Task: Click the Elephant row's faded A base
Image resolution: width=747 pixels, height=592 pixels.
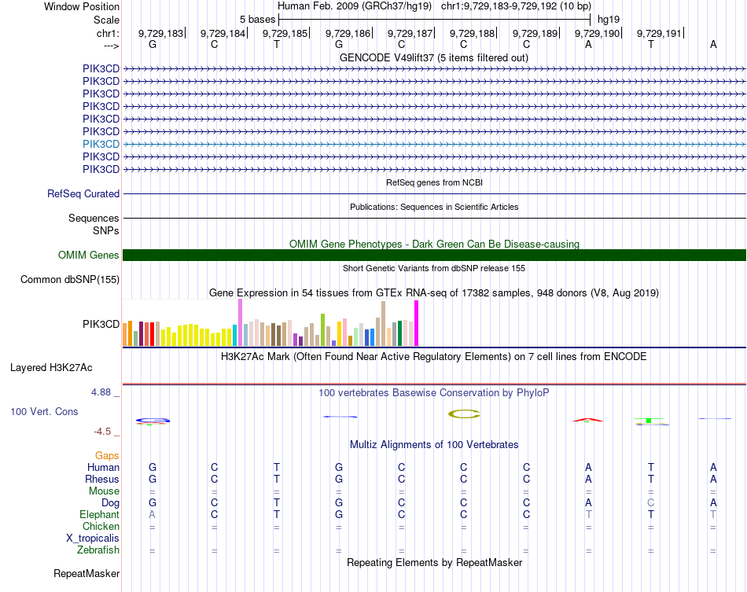Action: (x=152, y=514)
